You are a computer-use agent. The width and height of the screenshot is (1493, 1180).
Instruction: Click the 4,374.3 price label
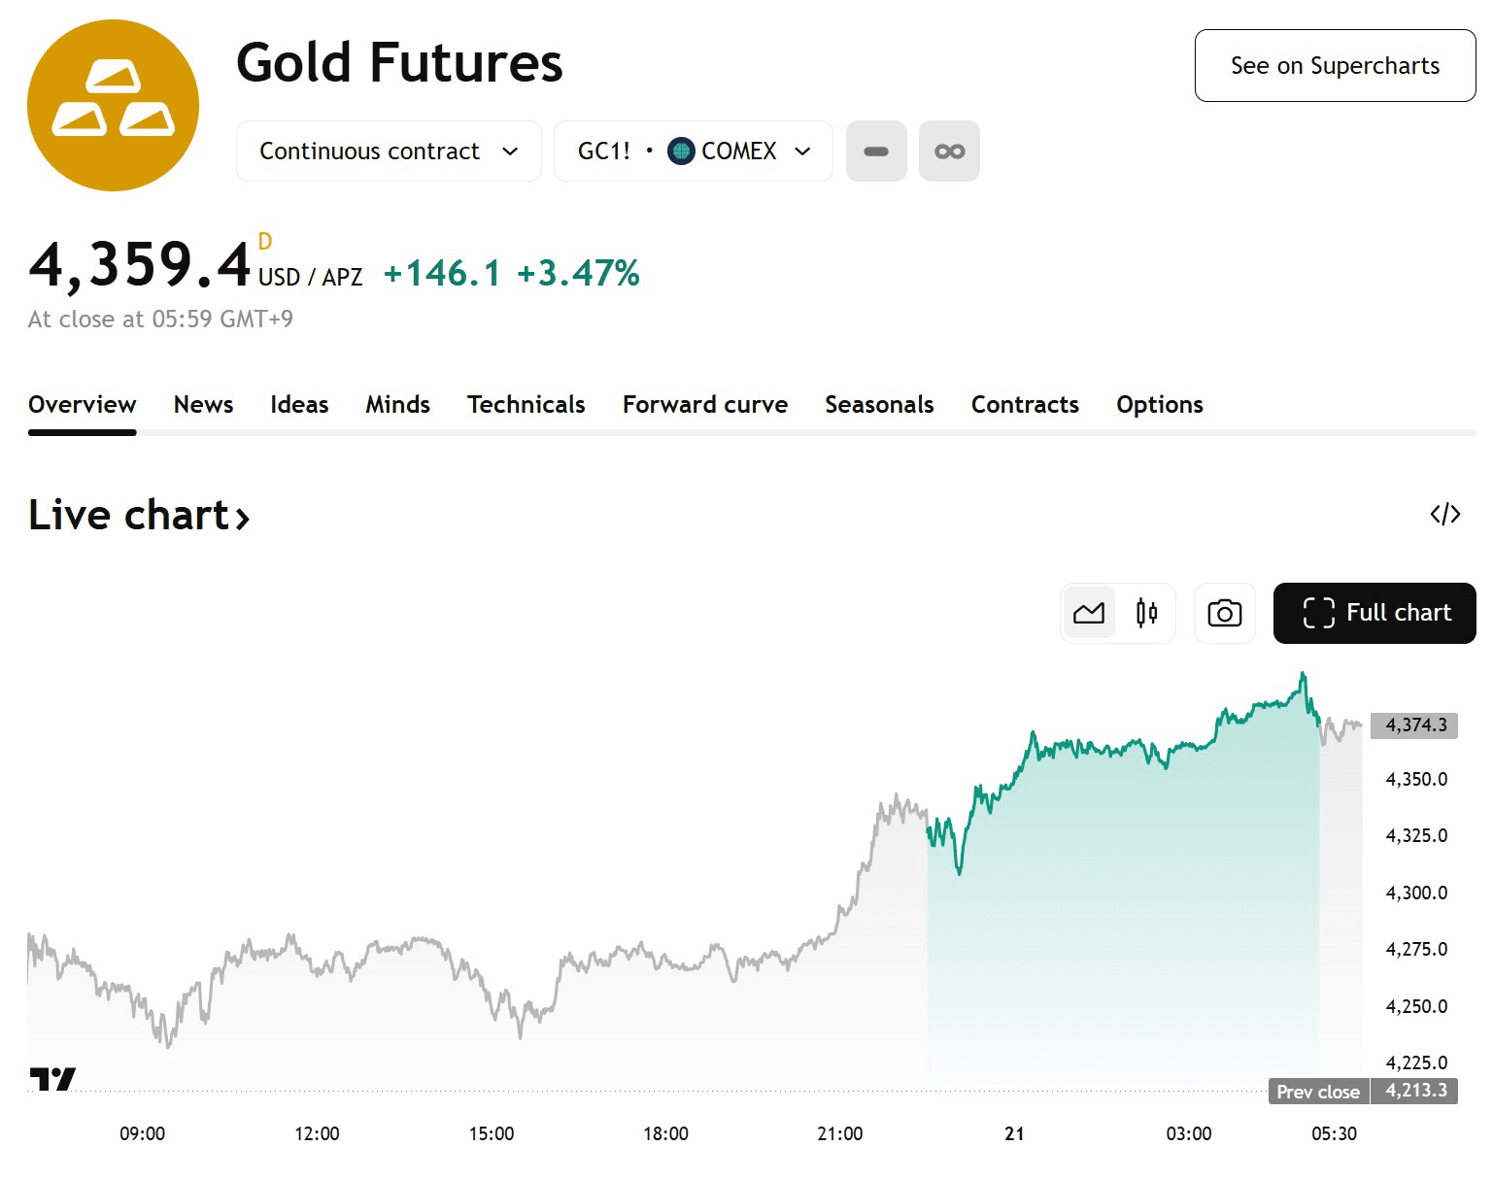pyautogui.click(x=1414, y=725)
